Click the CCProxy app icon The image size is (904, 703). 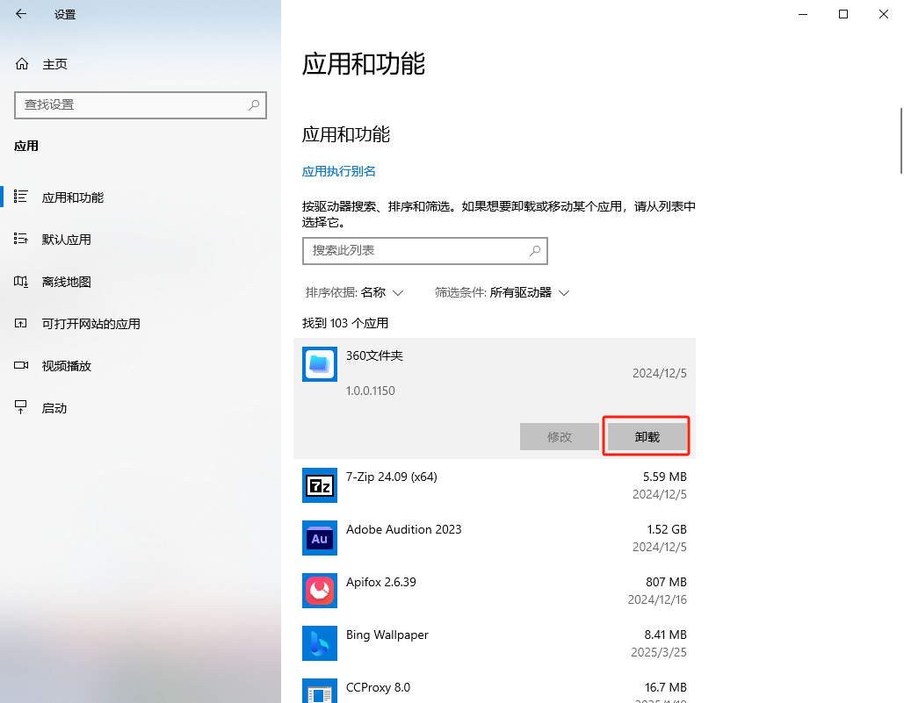click(x=320, y=691)
